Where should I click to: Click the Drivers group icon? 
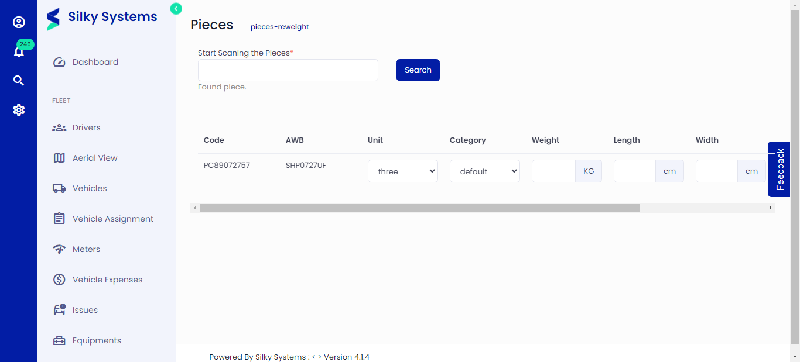click(59, 127)
